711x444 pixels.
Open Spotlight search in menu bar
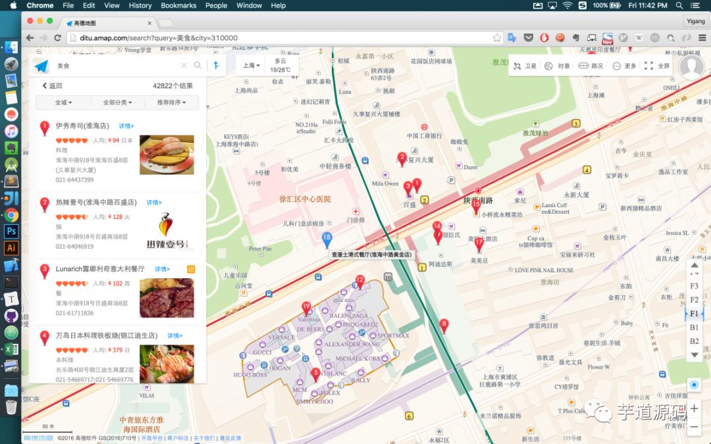679,5
